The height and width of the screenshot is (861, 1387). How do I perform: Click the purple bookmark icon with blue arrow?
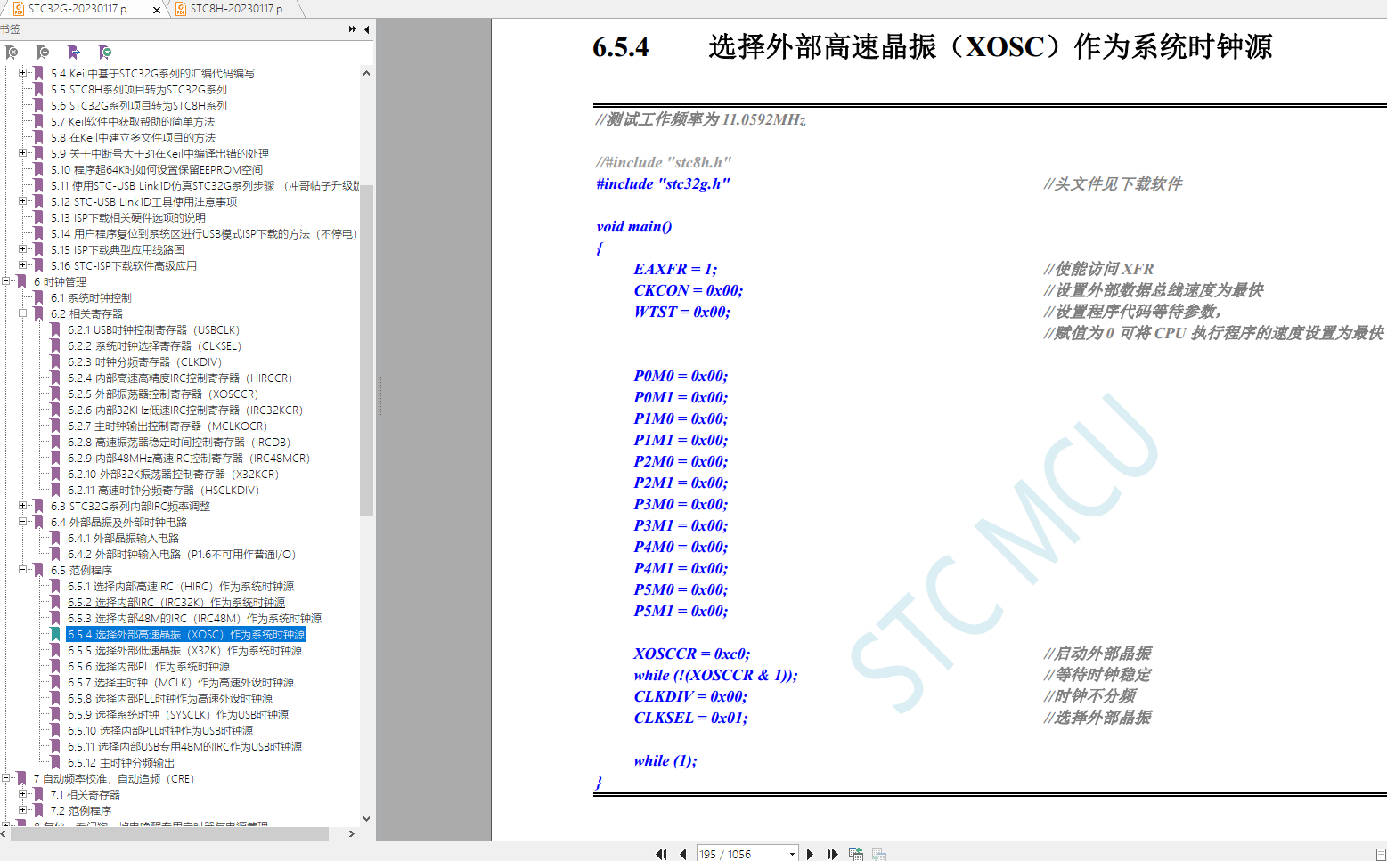pyautogui.click(x=74, y=53)
